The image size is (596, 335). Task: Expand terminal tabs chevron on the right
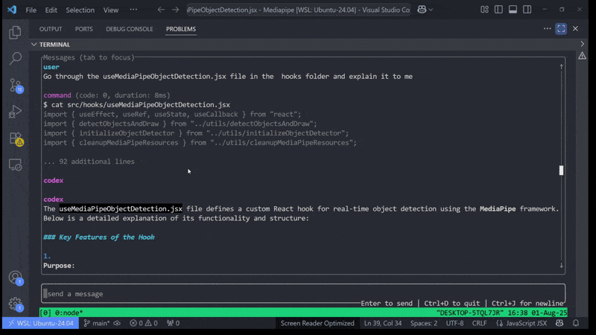click(583, 44)
